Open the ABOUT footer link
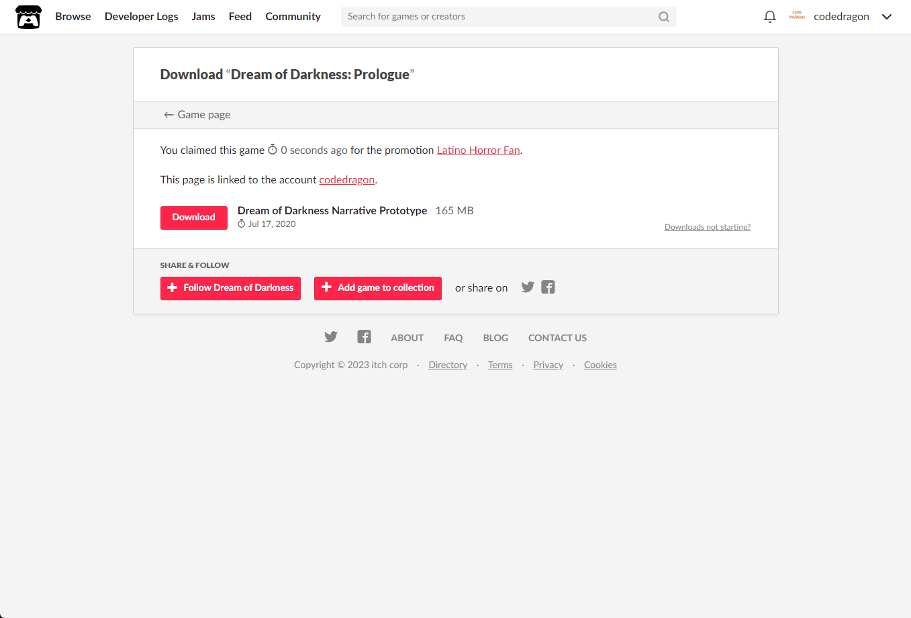Screen dimensions: 911x618 407,338
